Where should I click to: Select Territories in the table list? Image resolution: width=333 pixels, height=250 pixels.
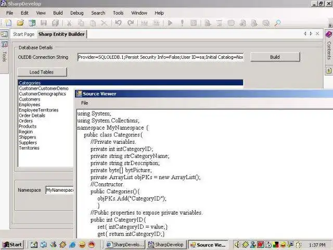(x=29, y=148)
